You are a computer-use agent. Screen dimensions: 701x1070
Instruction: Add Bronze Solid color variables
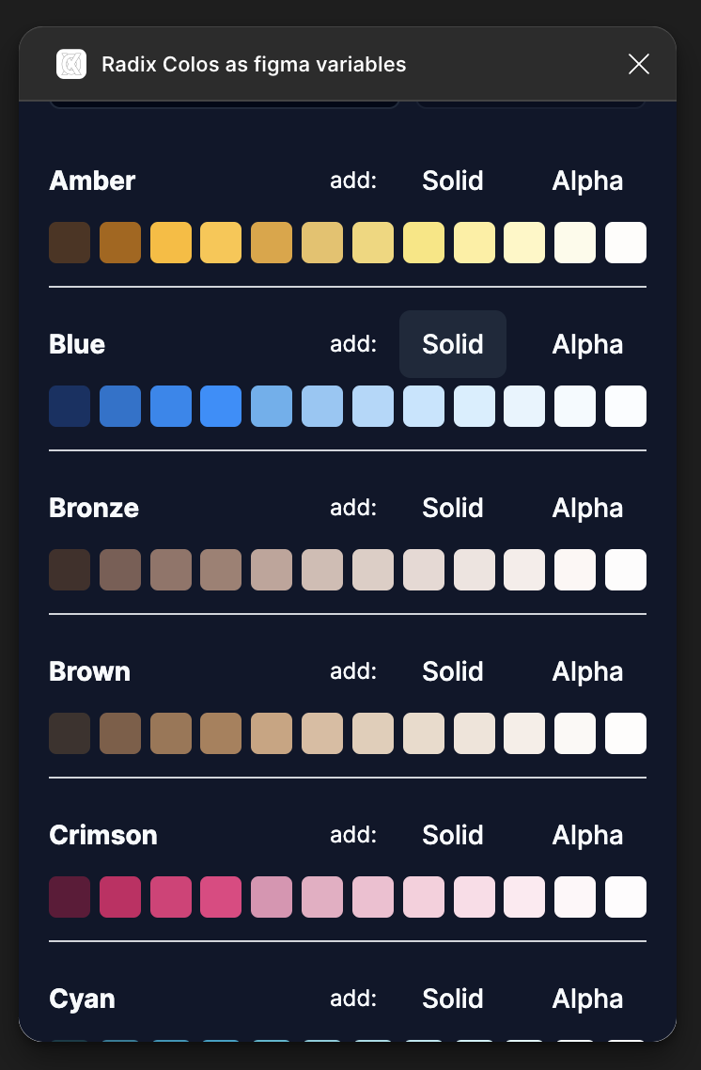point(453,508)
